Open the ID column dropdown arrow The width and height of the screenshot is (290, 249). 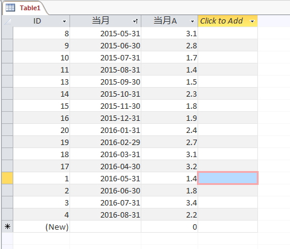pyautogui.click(x=64, y=21)
